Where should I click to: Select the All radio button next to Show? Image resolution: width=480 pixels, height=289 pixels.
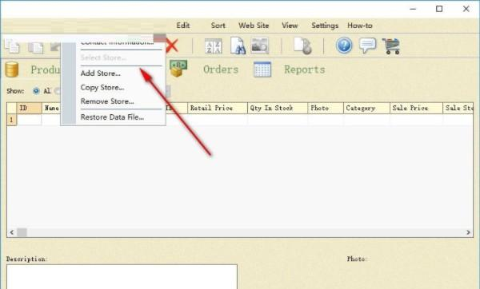click(36, 91)
